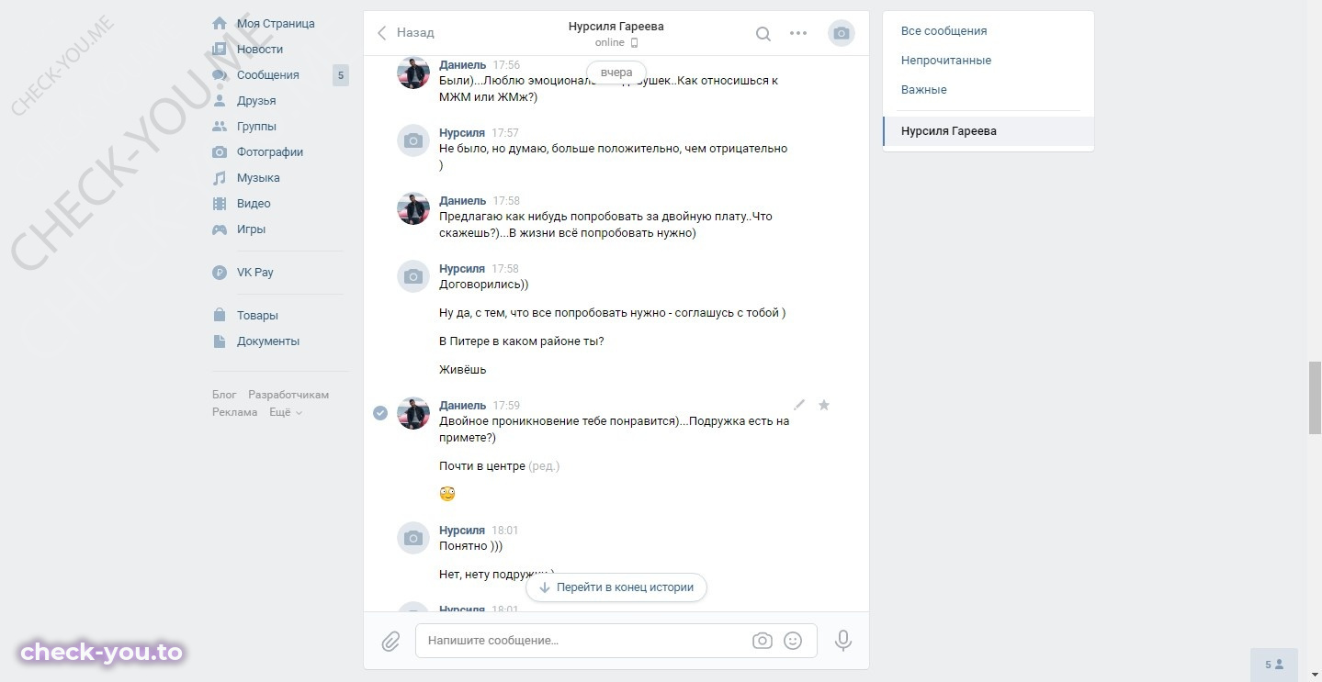The height and width of the screenshot is (682, 1322).
Task: Open Сообщения unread counter badge 5
Action: tap(341, 75)
